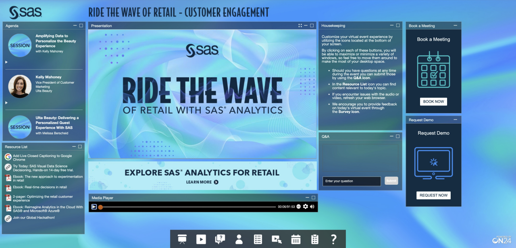Mute the media player volume
Viewport: 516px width, 248px height.
pos(312,207)
